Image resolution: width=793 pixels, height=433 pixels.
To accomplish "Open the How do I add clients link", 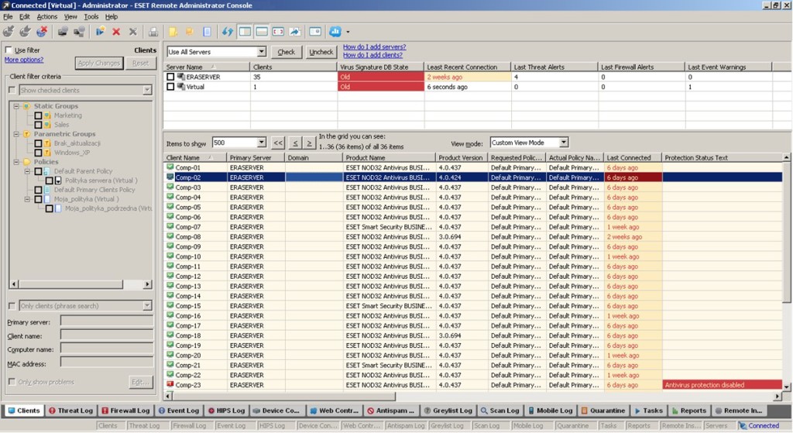I will pyautogui.click(x=372, y=55).
